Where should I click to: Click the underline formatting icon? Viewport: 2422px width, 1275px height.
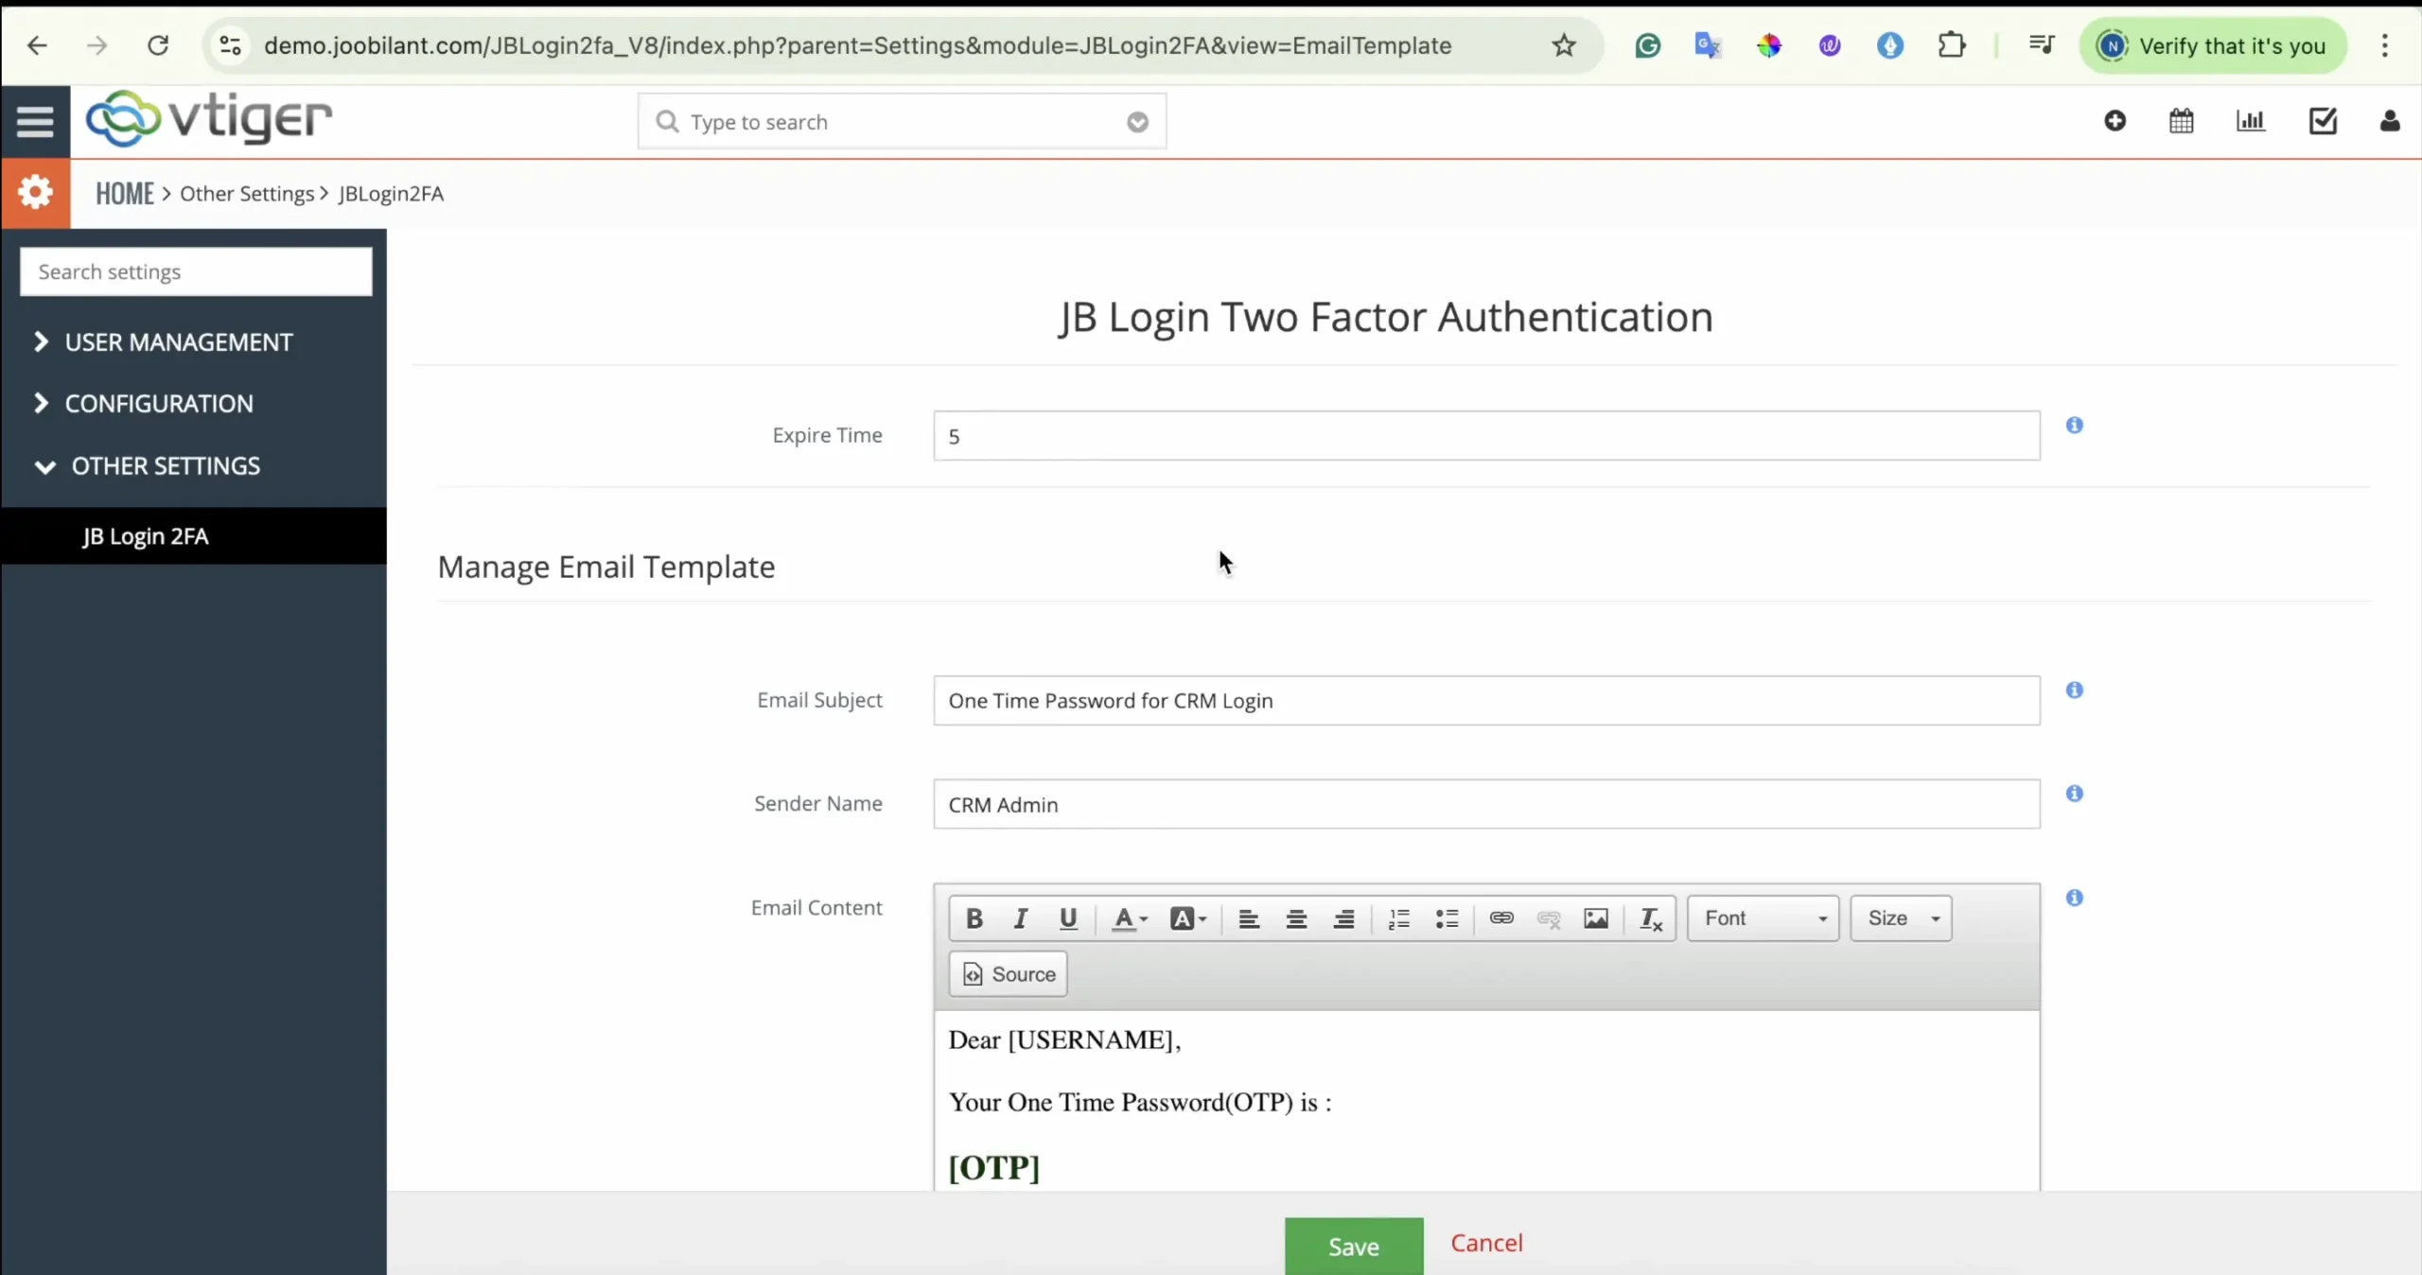pos(1068,918)
